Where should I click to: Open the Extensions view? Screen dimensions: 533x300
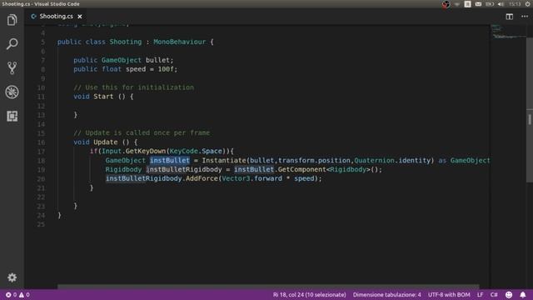(x=12, y=116)
